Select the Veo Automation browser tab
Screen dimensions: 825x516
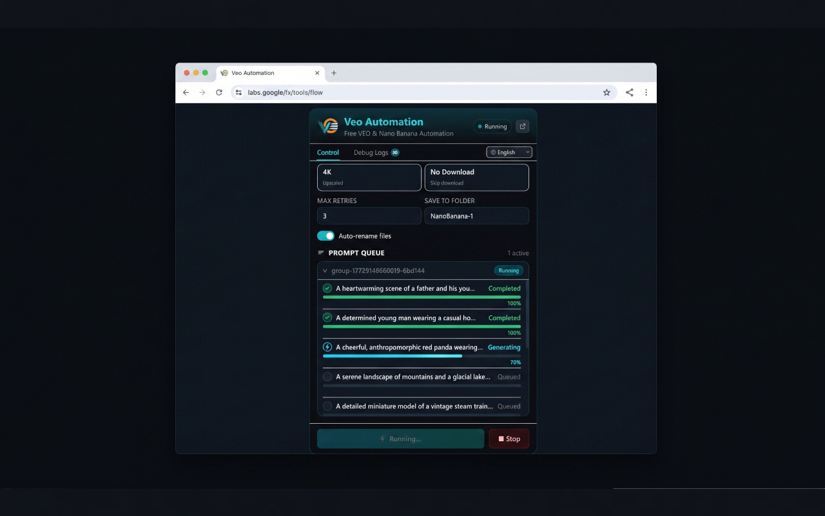[x=269, y=73]
